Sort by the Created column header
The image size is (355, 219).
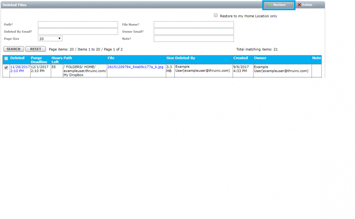pos(240,58)
